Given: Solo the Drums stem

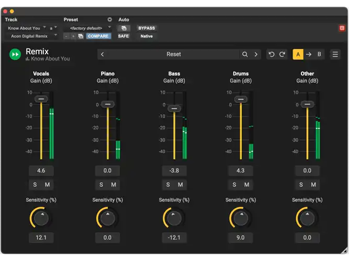Looking at the screenshot, I should point(234,185).
